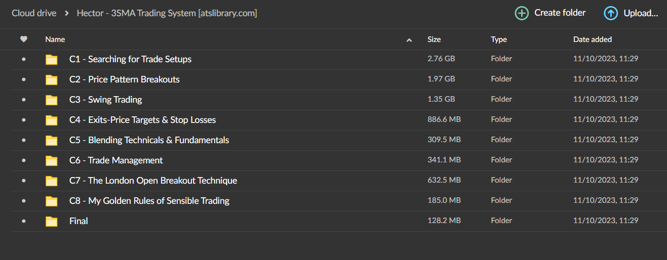Toggle favorite dot for C5 Blending Technicals row

point(23,140)
